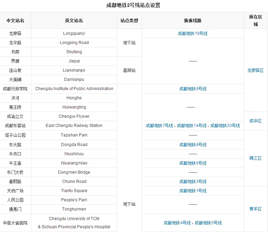
Task: Click the Niushikou cell
Action: pos(74,154)
